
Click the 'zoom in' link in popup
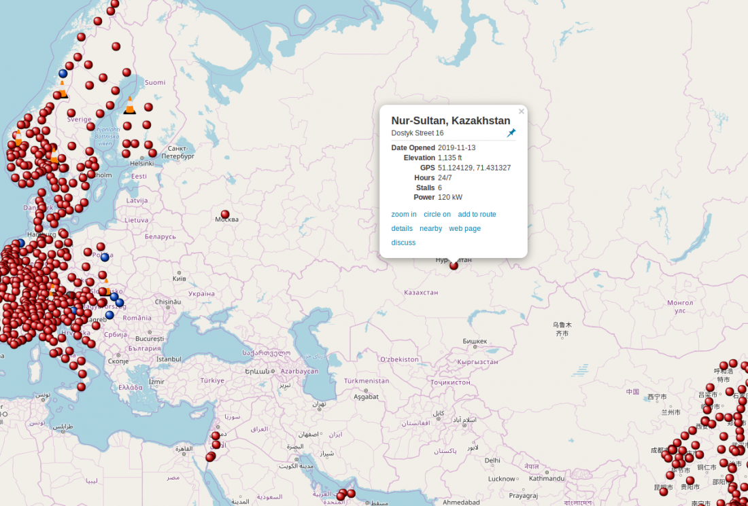click(404, 215)
